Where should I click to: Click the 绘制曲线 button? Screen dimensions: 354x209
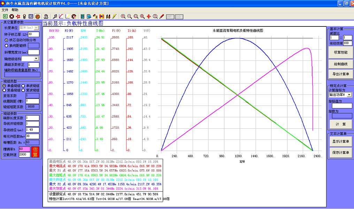[341, 64]
